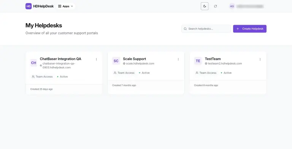This screenshot has height=149, width=292.
Task: Click globe icon beside testteam2.hdhelpdesk.com
Action: pyautogui.click(x=206, y=63)
